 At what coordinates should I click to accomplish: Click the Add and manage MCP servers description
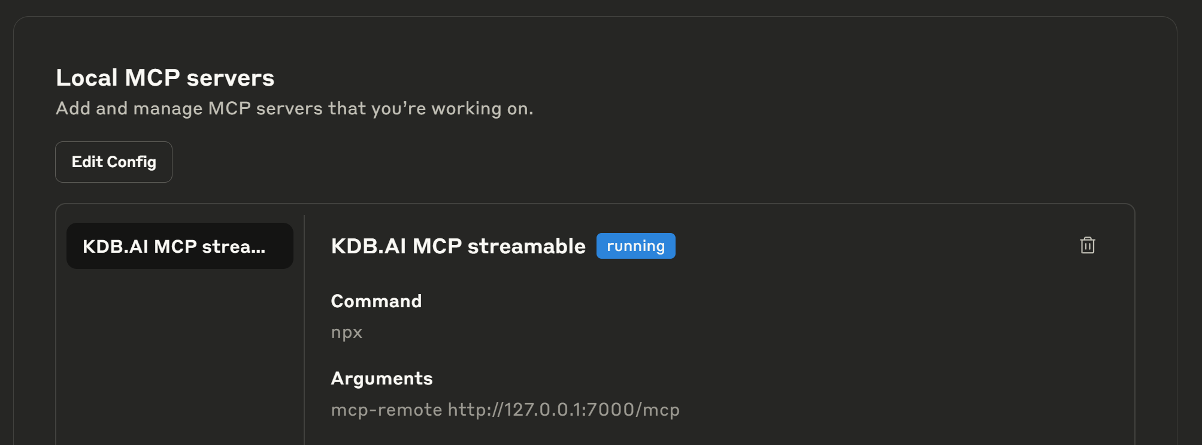(x=294, y=108)
